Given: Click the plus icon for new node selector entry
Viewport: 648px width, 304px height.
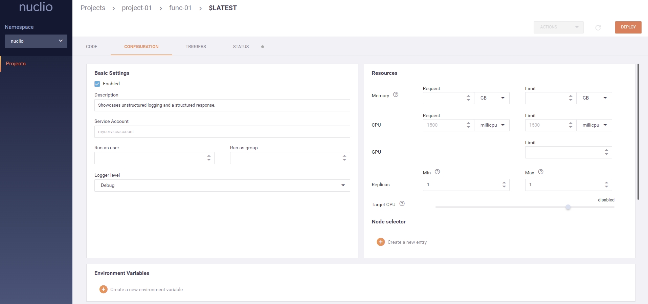Looking at the screenshot, I should 381,242.
